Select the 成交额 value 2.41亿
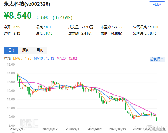 (87, 33)
